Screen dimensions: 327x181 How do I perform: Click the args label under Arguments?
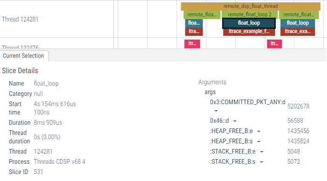click(x=210, y=92)
